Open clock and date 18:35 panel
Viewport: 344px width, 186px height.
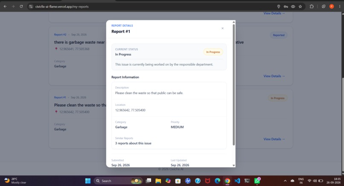(x=333, y=181)
